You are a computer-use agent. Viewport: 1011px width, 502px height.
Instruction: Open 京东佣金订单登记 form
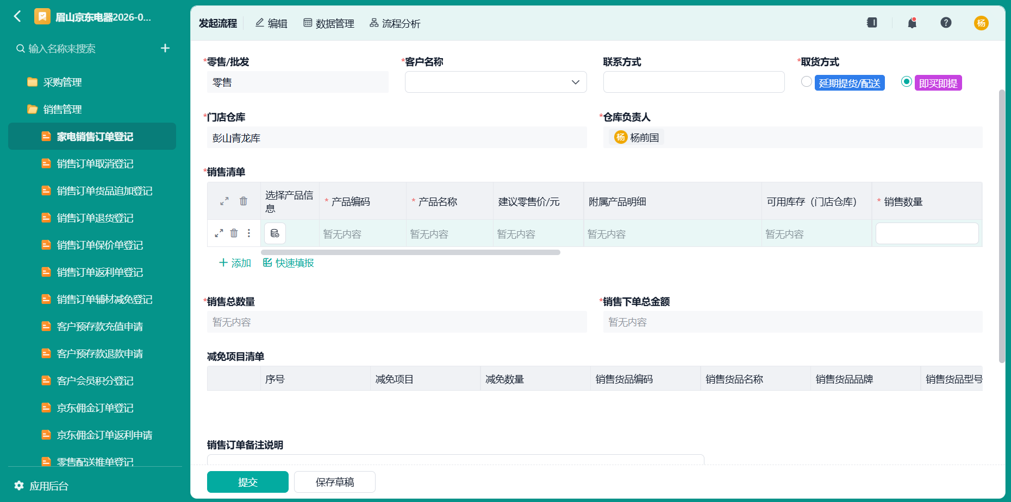[92, 408]
